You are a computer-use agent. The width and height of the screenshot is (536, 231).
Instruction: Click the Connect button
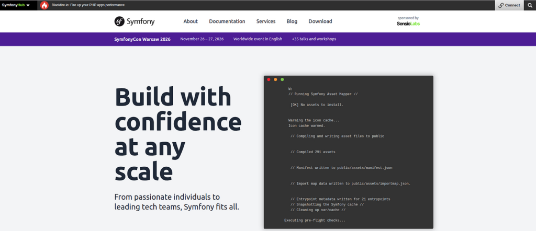click(x=509, y=5)
